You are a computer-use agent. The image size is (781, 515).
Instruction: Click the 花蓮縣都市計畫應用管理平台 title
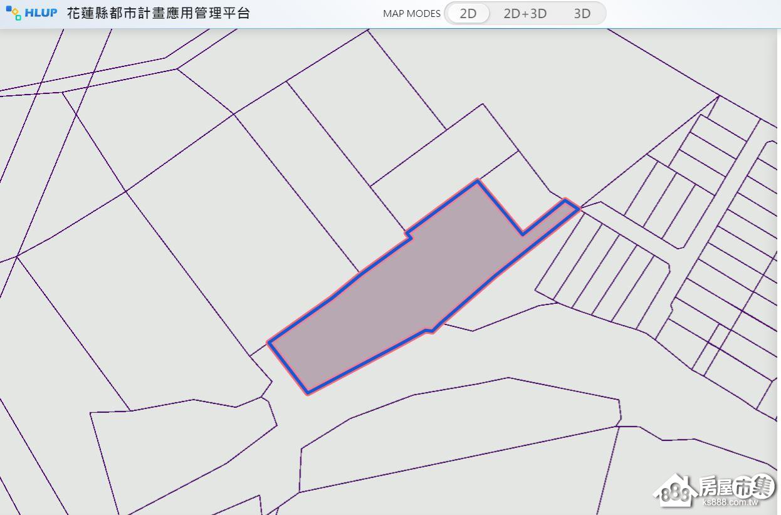coord(159,13)
